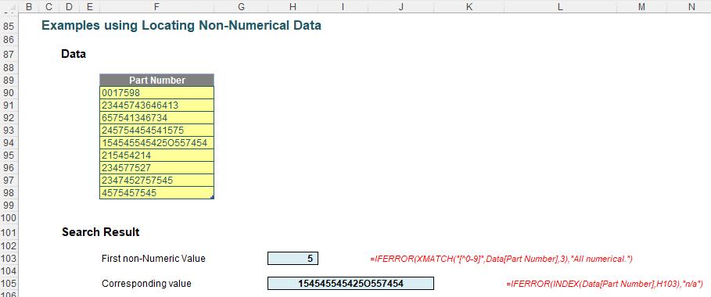This screenshot has height=297, width=711.
Task: Select cell containing 215454214
Action: click(157, 155)
